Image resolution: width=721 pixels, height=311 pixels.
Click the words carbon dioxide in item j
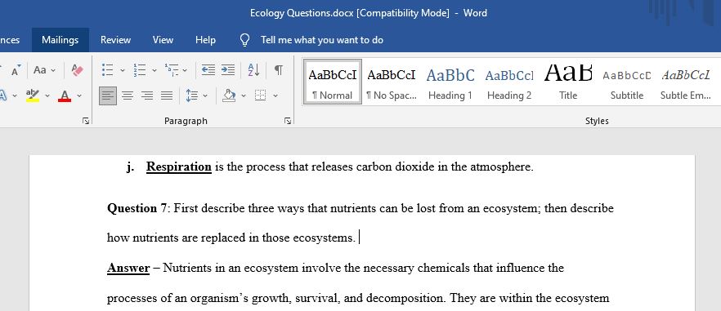point(395,167)
